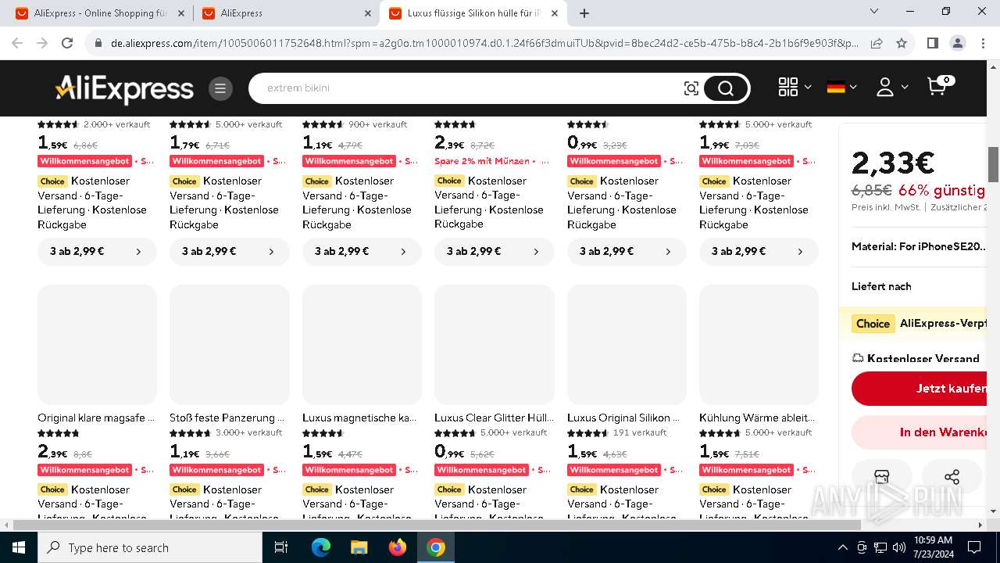Viewport: 1000px width, 563px height.
Task: Click the search input field
Action: [469, 88]
